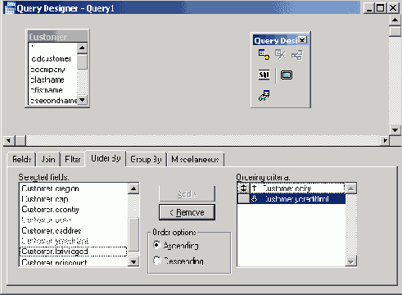The image size is (402, 295).
Task: Switch to the Join tab
Action: pos(48,159)
